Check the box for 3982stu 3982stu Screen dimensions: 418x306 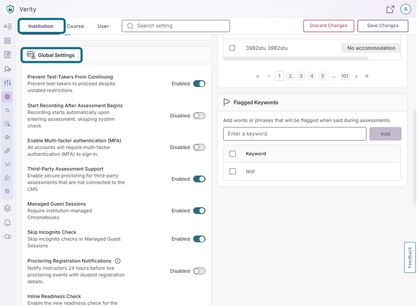(x=232, y=48)
